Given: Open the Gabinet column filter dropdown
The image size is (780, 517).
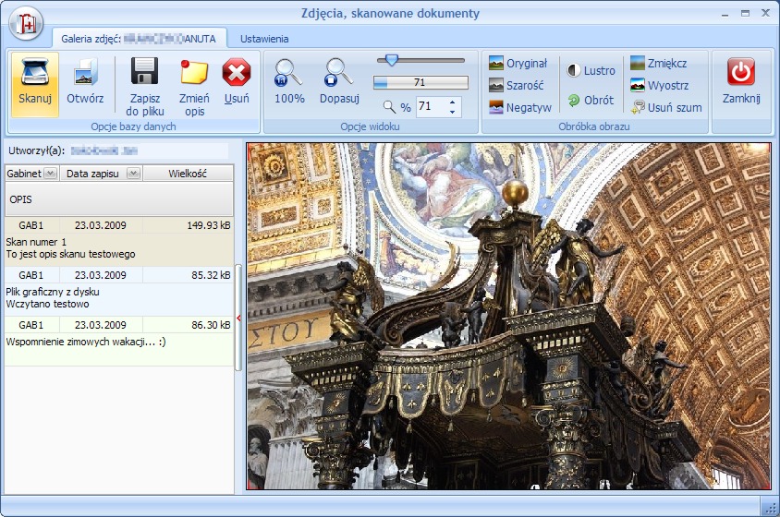Looking at the screenshot, I should pos(50,174).
